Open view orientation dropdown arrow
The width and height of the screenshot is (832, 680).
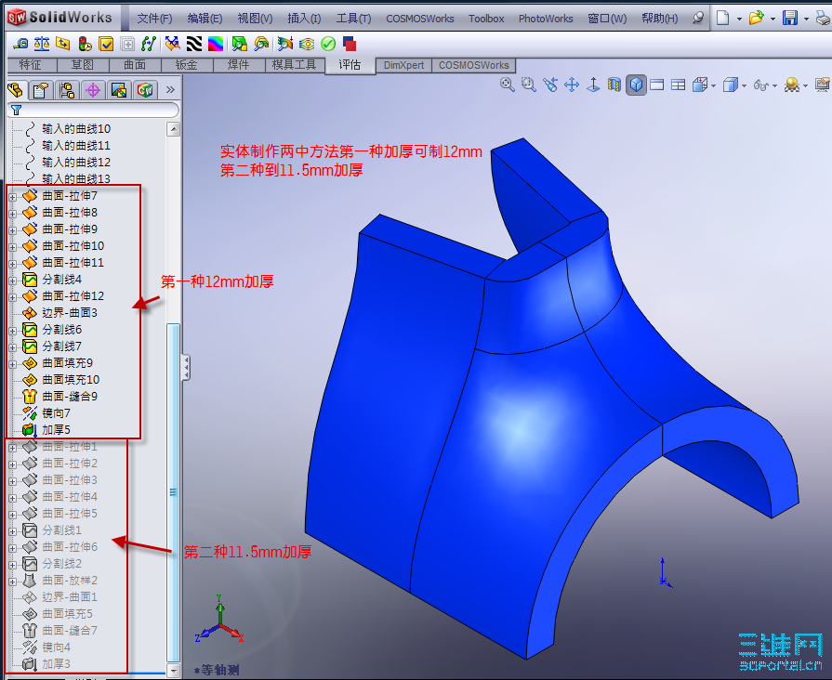click(713, 85)
